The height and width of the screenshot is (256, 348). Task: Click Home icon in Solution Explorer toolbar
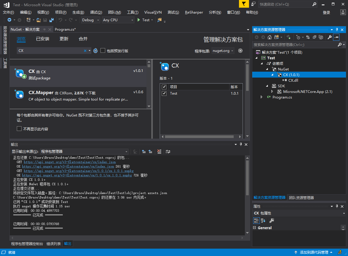click(x=269, y=37)
